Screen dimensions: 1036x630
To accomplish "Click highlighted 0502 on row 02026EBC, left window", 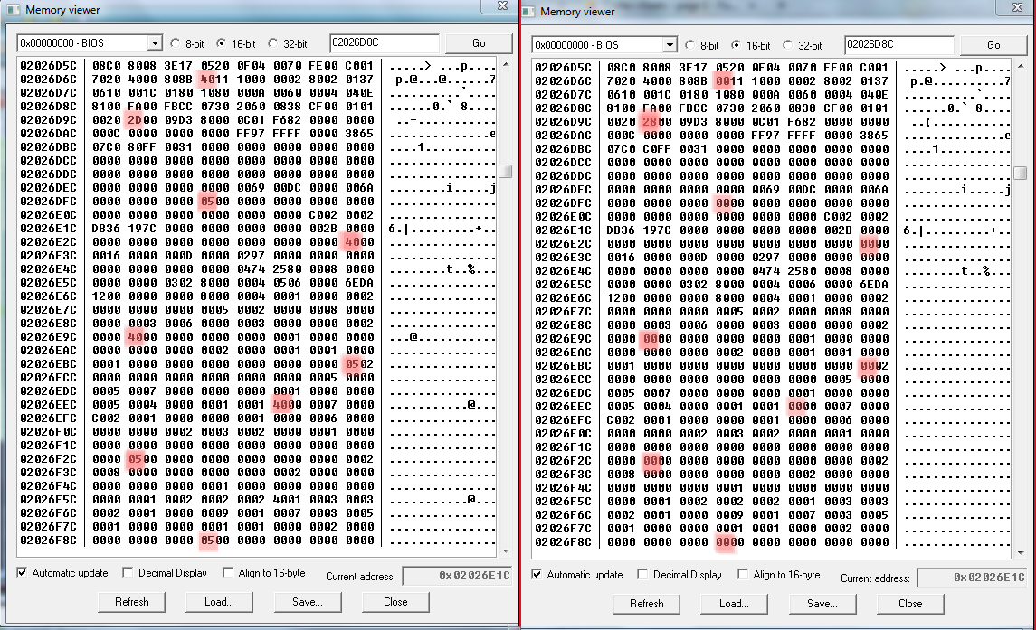I will pyautogui.click(x=359, y=364).
